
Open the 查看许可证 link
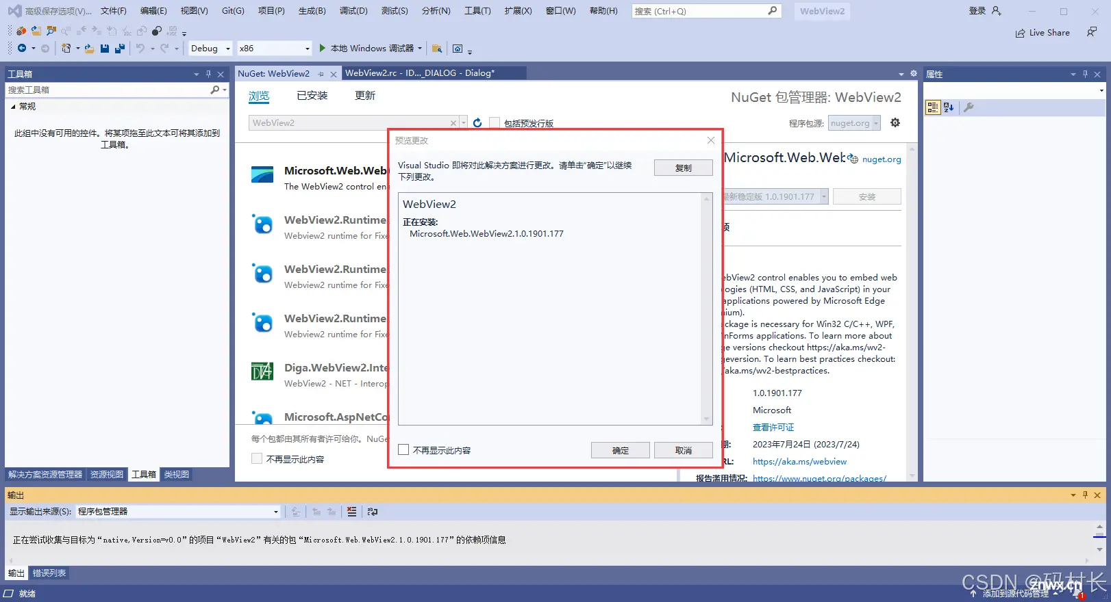click(x=773, y=428)
